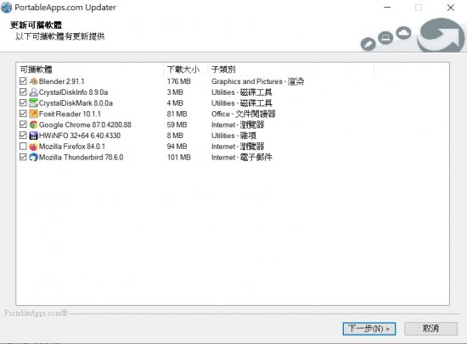
Task: Click the 94 MB size cell
Action: [177, 147]
